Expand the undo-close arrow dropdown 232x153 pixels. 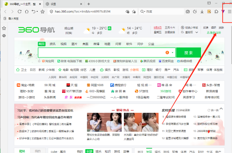(x=37, y=11)
